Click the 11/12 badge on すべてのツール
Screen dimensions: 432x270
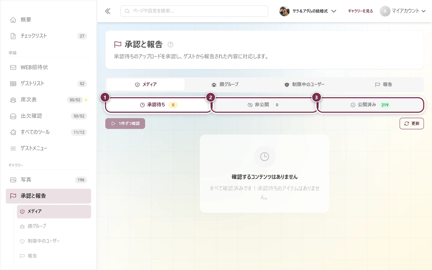point(79,132)
